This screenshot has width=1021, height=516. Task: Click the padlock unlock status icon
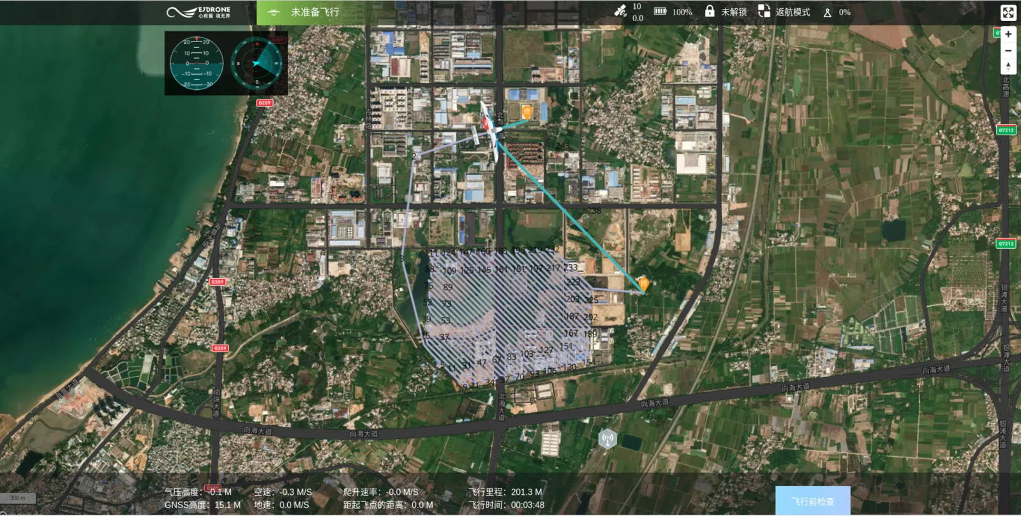pos(710,11)
